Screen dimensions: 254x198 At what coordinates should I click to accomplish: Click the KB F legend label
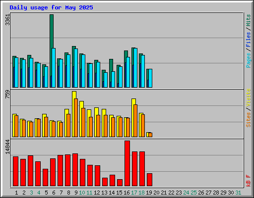249,181
